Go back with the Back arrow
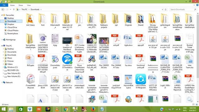This screenshot has height=112, width=199. [x=3, y=10]
